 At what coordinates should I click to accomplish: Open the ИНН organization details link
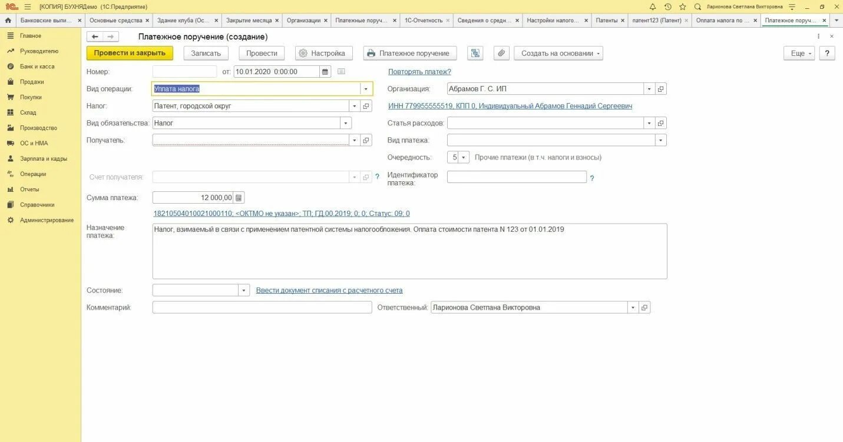pyautogui.click(x=510, y=106)
